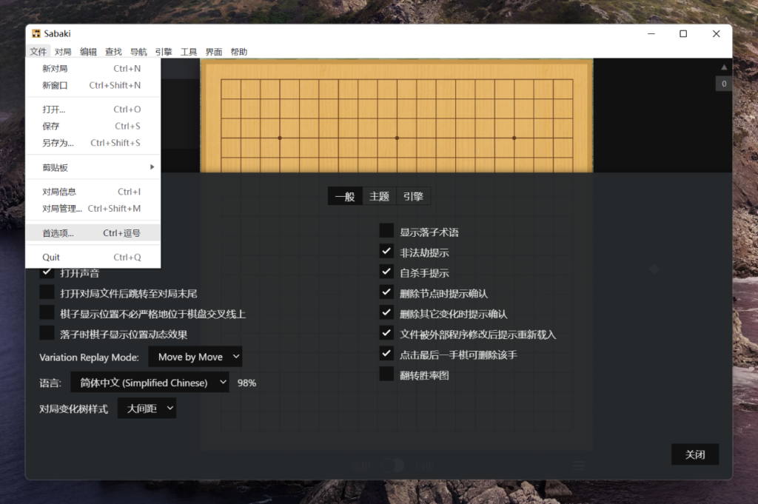Toggle 文件被外部程序修改后提示重新载入 checkbox
The image size is (758, 504).
click(386, 333)
